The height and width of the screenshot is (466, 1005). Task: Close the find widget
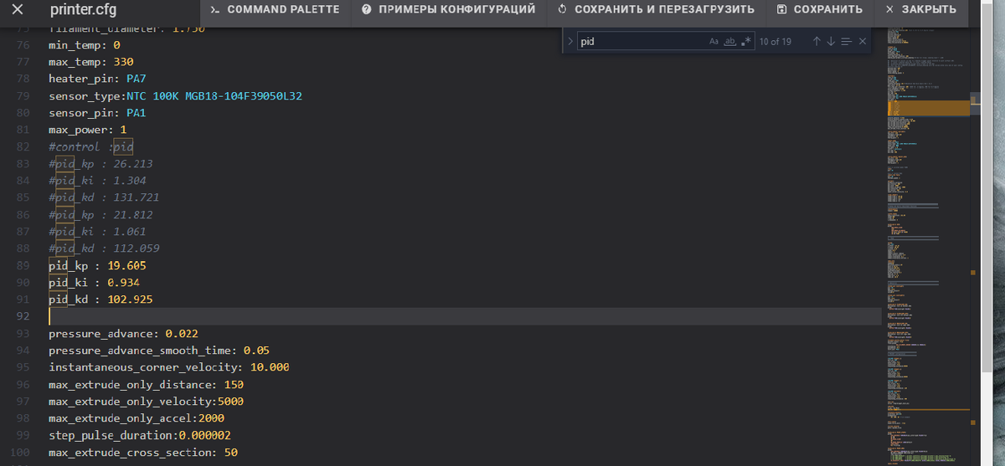tap(863, 41)
